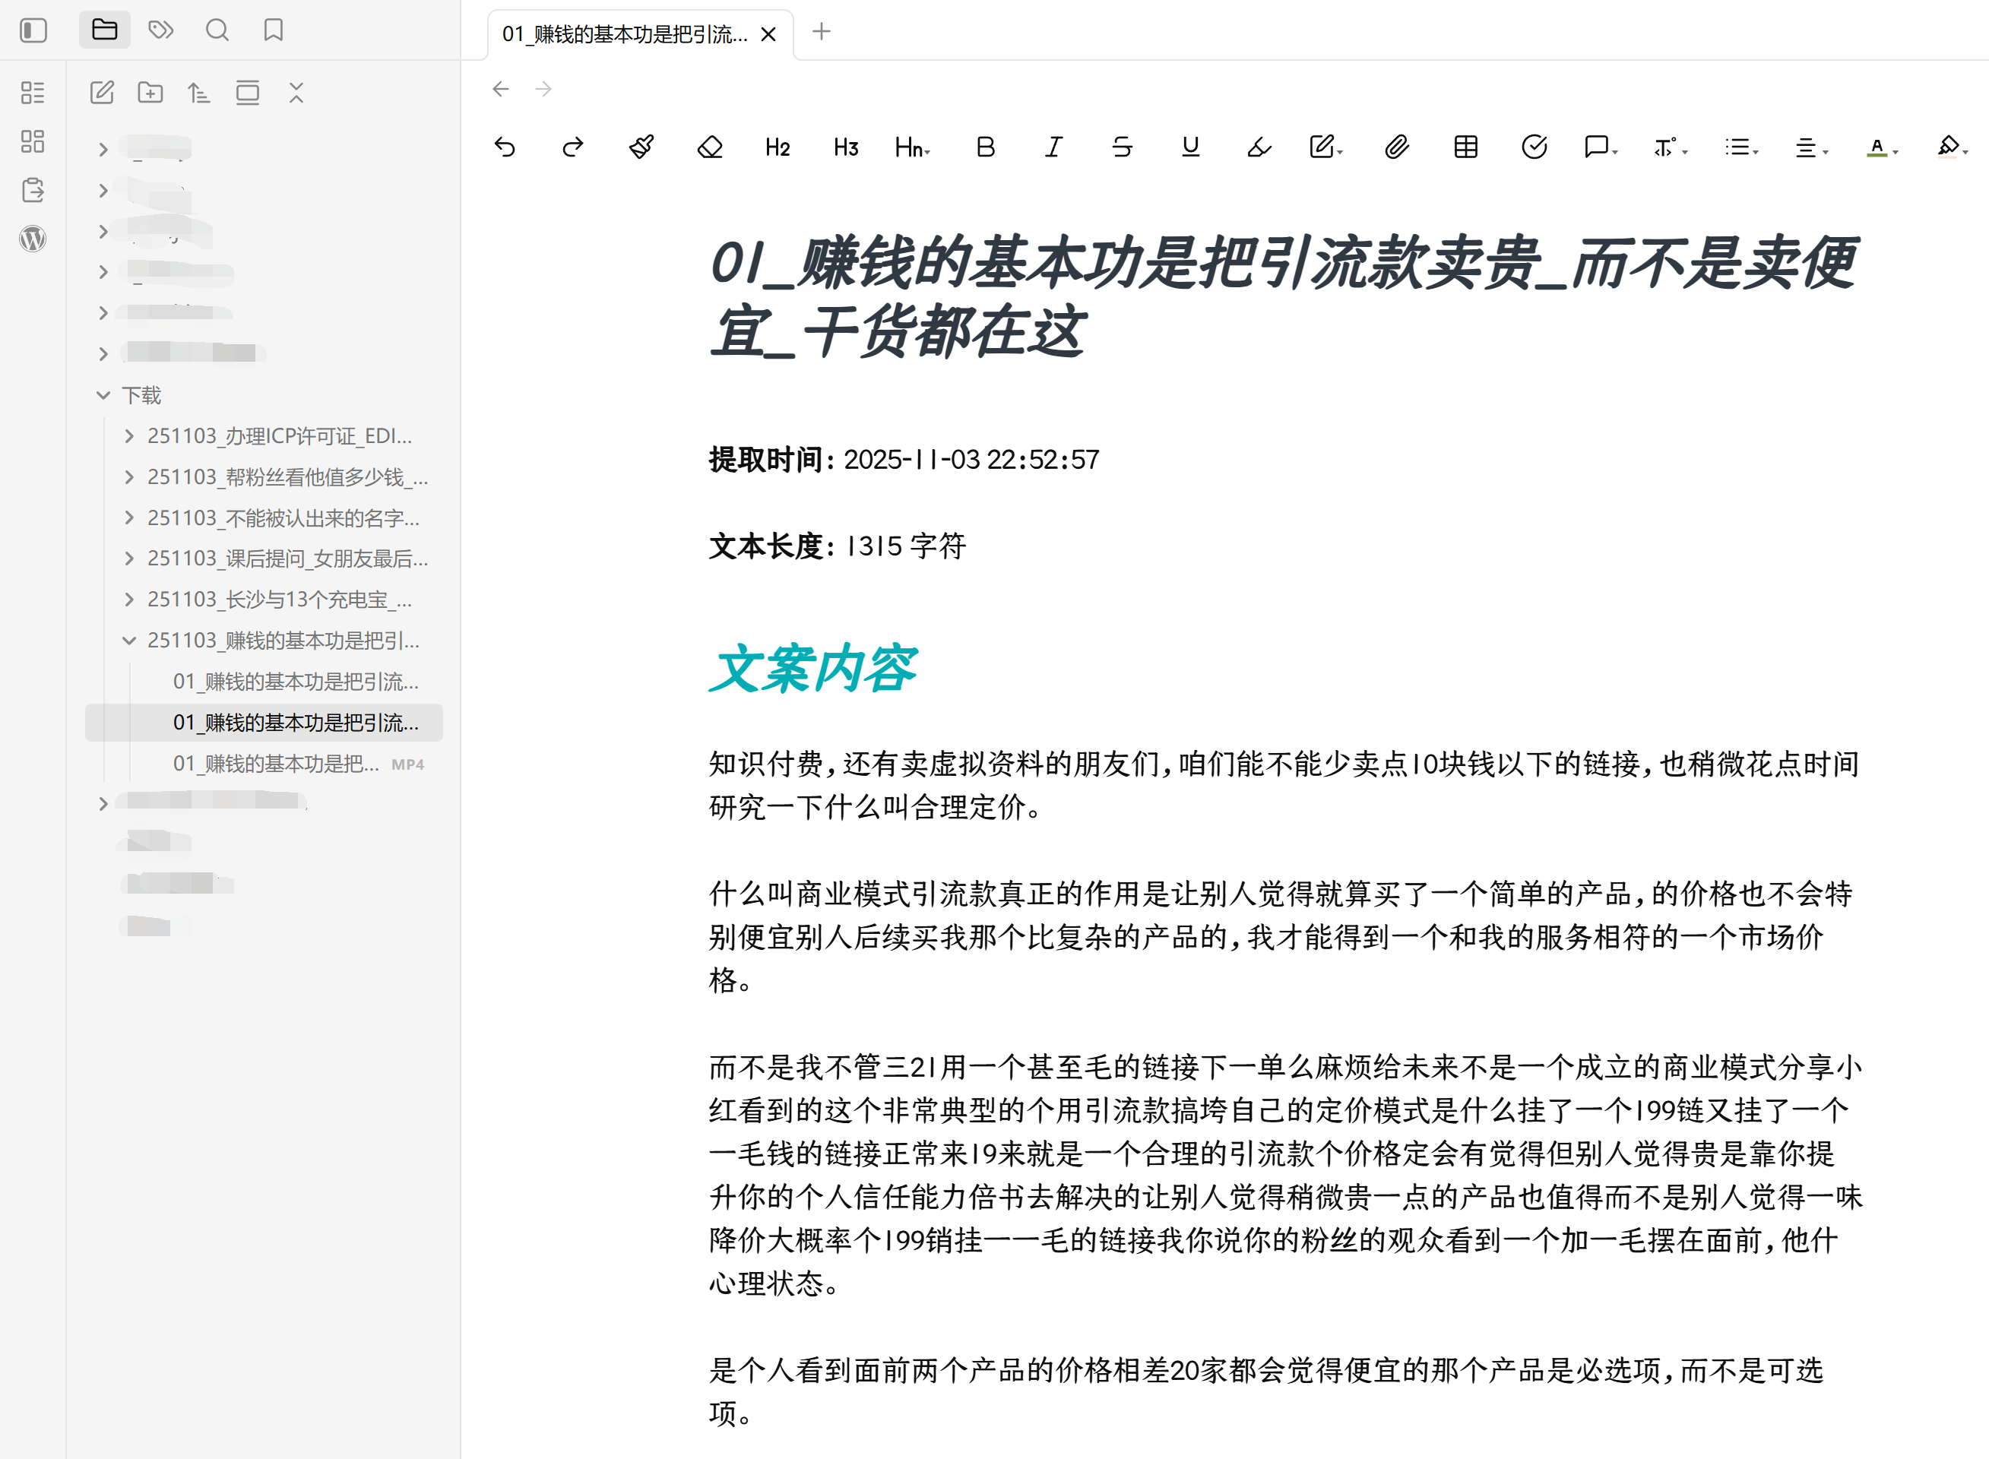
Task: Expand the 251103_办理ICP许可证 folder
Action: click(130, 435)
